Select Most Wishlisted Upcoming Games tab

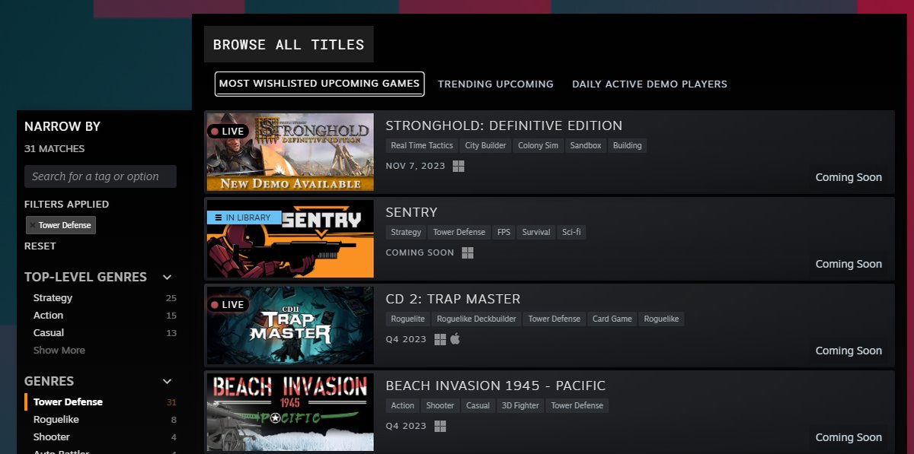[320, 84]
